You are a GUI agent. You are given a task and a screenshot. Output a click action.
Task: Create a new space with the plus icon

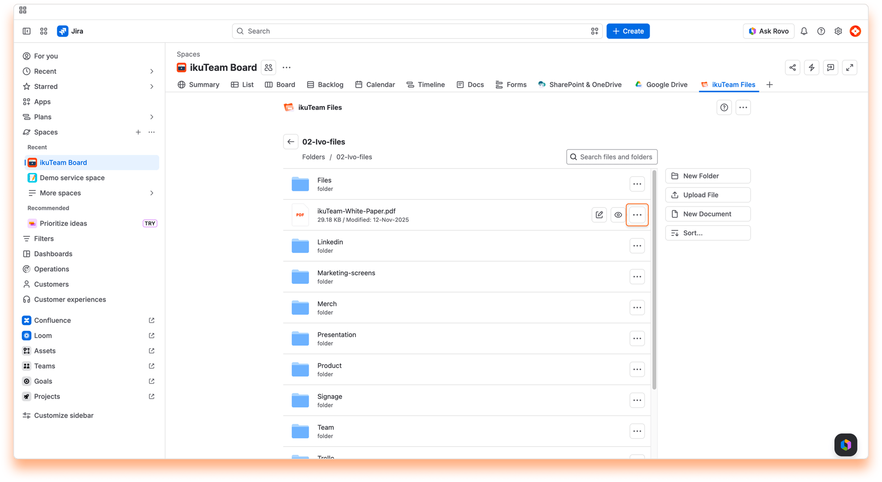point(138,132)
